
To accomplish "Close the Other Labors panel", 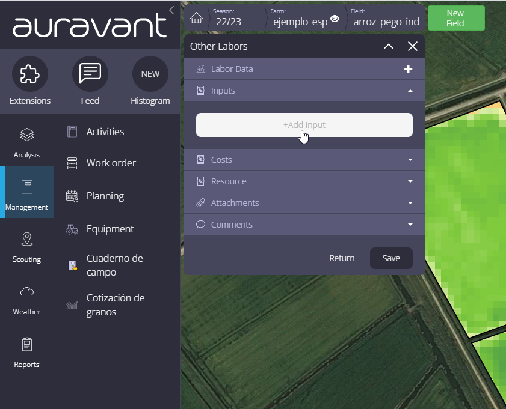I will click(x=412, y=46).
